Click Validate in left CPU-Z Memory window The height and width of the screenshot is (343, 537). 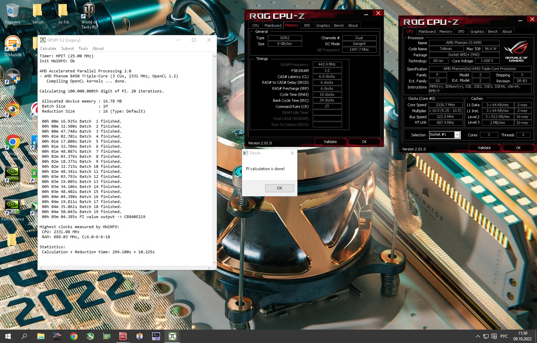(330, 142)
